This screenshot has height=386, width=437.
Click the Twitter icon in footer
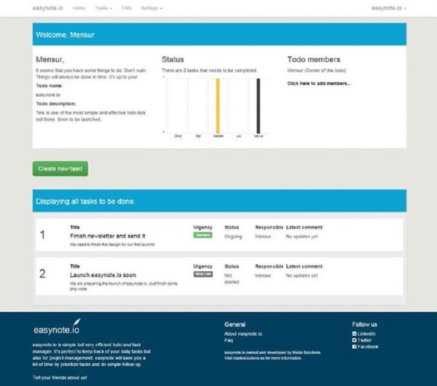pos(354,340)
